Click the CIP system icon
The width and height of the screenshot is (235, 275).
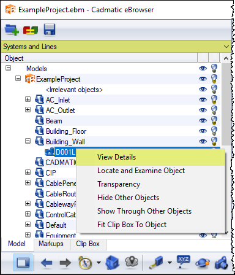click(39, 172)
